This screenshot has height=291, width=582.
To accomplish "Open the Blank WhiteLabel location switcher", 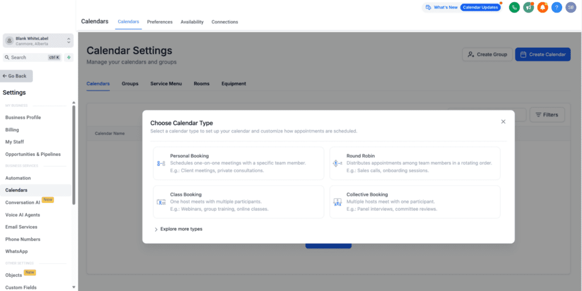I will 38,41.
